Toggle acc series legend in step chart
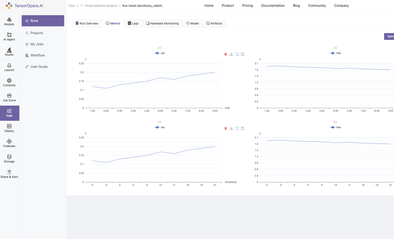394x239 pixels. (x=160, y=53)
